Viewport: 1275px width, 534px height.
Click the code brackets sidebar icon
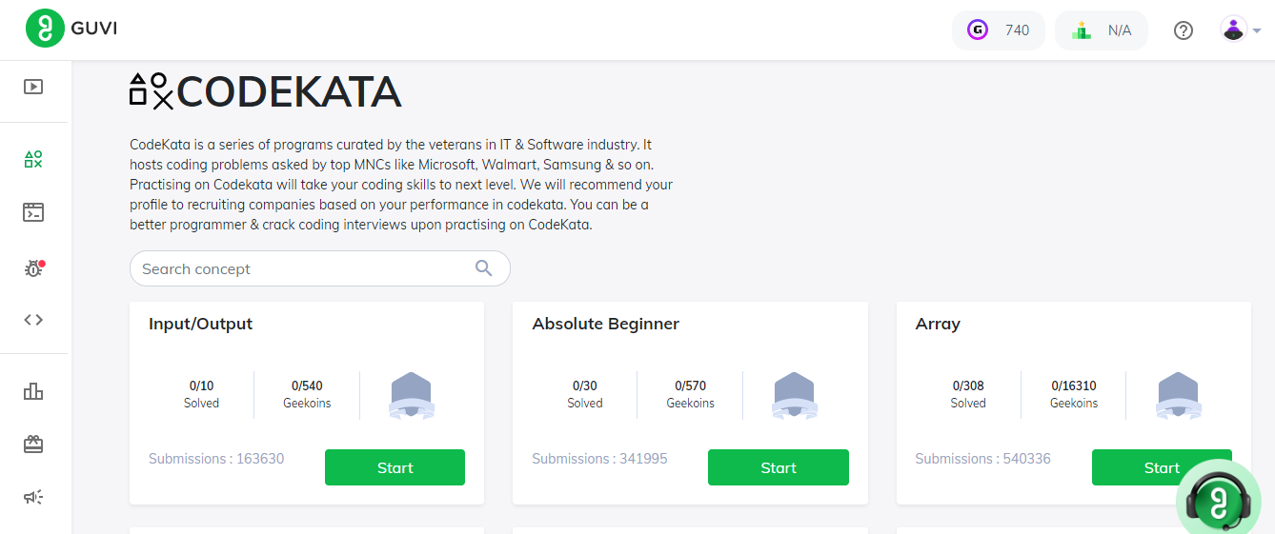coord(33,320)
